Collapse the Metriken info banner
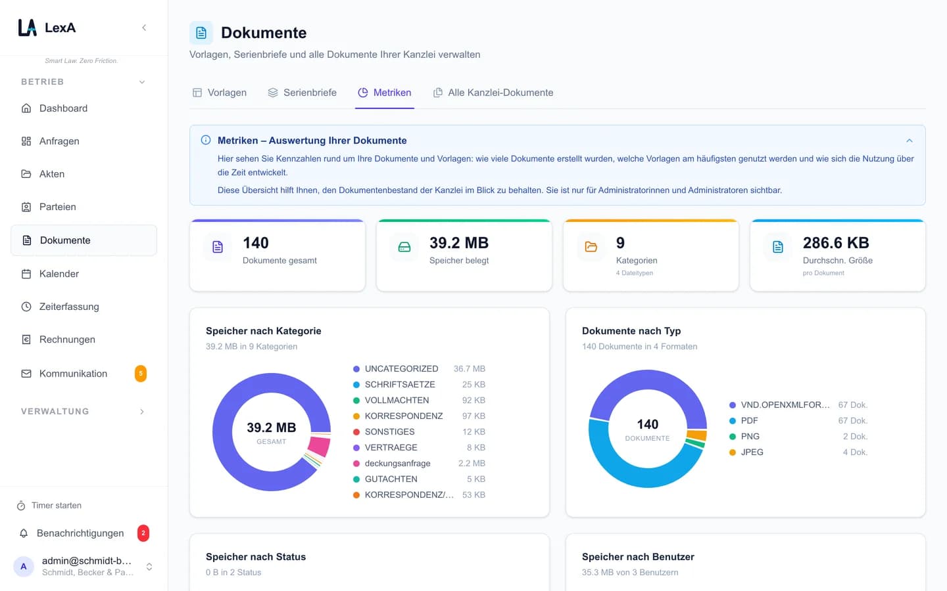 [910, 141]
